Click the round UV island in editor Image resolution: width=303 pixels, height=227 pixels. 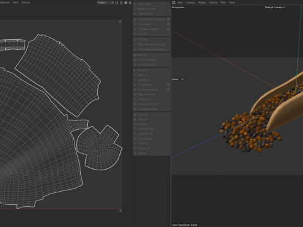pos(100,147)
